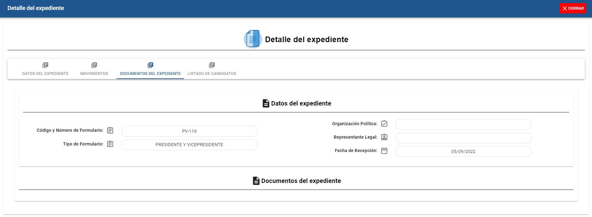Click the reception date field showing 05/09/2022
Screen dimensions: 592x217
pyautogui.click(x=463, y=151)
